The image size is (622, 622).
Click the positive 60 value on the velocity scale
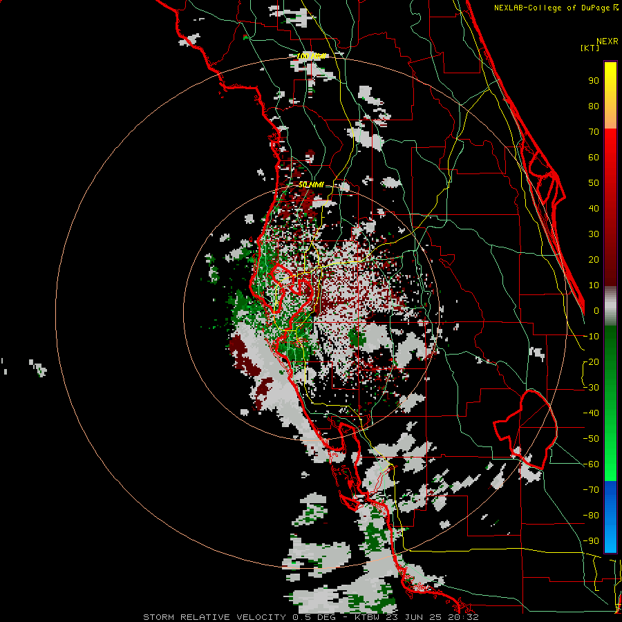(594, 158)
